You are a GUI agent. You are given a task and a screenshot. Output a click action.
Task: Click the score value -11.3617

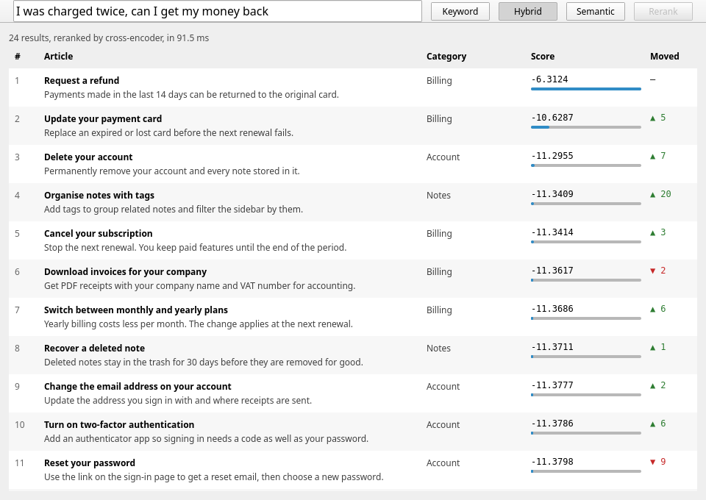pyautogui.click(x=552, y=271)
